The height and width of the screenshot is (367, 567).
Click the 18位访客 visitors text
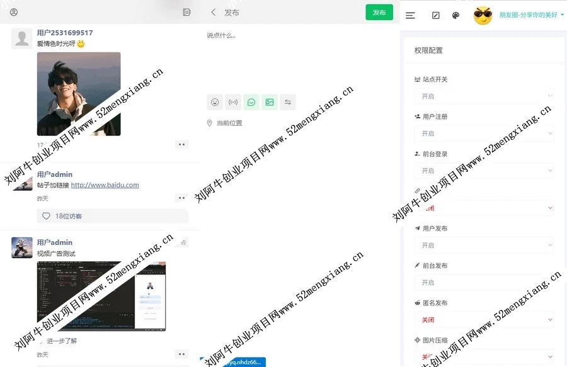click(69, 216)
